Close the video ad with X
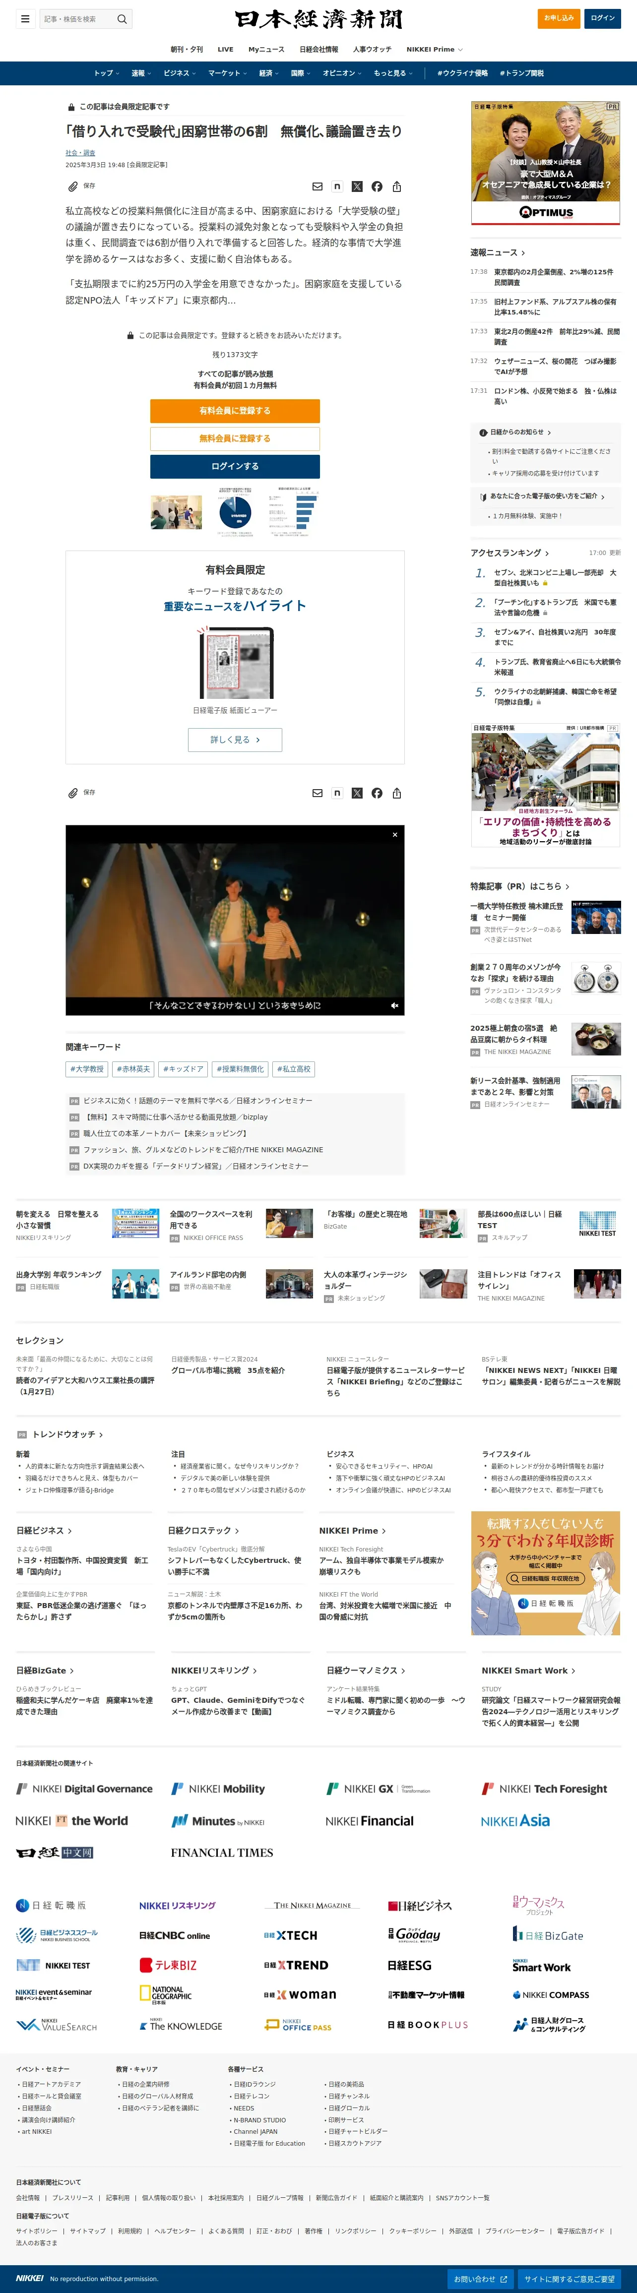The image size is (637, 2293). pyautogui.click(x=395, y=835)
